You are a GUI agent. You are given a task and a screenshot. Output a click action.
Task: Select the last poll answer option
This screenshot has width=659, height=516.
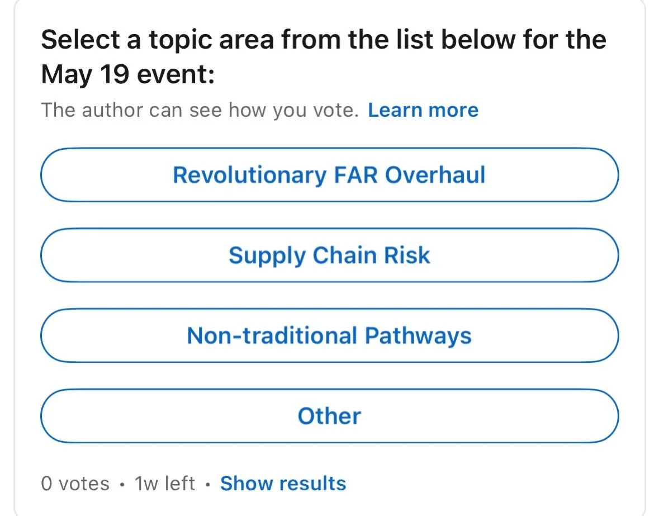330,415
